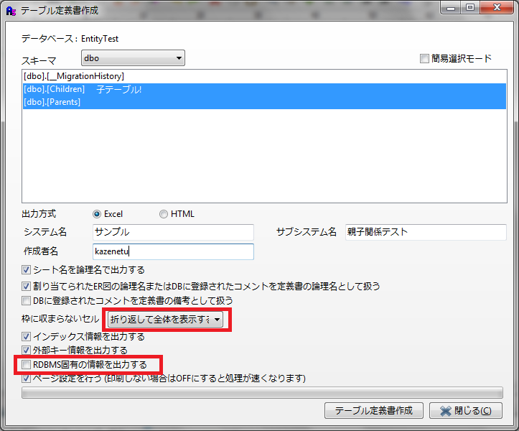This screenshot has width=519, height=431.
Task: Toggle ページ設定を行う checkbox
Action: [26, 378]
